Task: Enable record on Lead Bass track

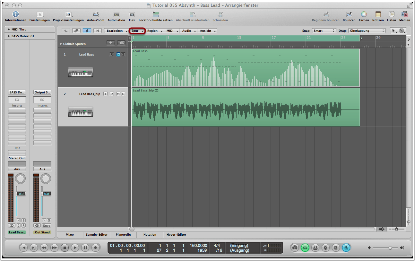Action: (112, 55)
